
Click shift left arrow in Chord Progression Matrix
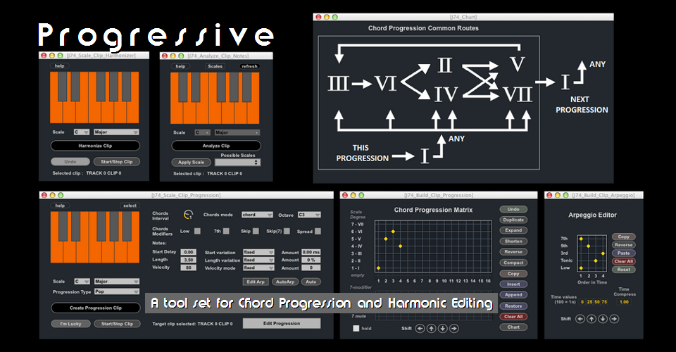pyautogui.click(x=420, y=327)
